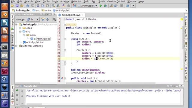Image resolution: width=192 pixels, height=108 pixels.
Task: Click the editor horizontal scrollbar
Action: coord(111,83)
